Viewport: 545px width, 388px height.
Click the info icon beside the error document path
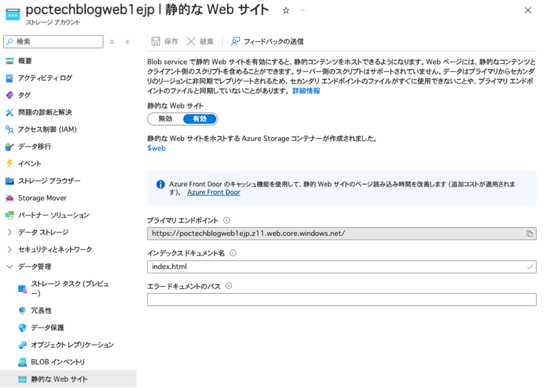229,286
